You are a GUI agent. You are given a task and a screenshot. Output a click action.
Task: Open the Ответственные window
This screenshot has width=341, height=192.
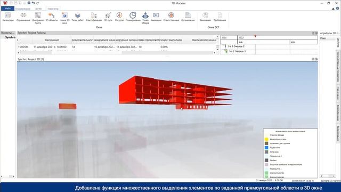(171, 17)
